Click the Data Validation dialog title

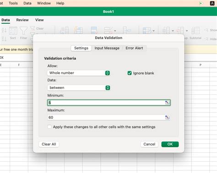pyautogui.click(x=108, y=38)
